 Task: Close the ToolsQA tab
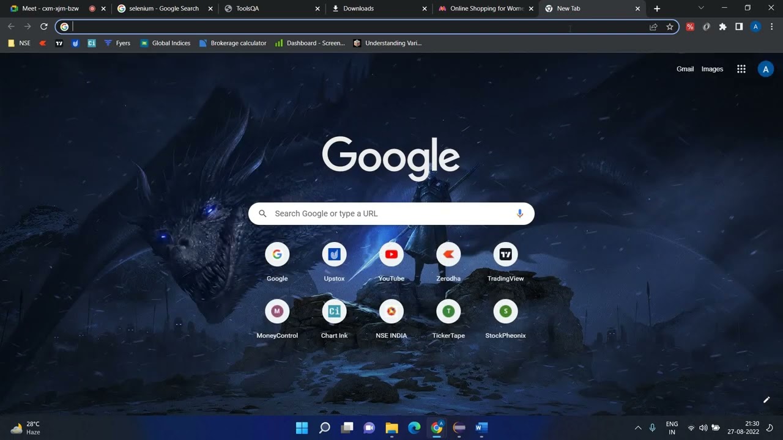tap(317, 9)
